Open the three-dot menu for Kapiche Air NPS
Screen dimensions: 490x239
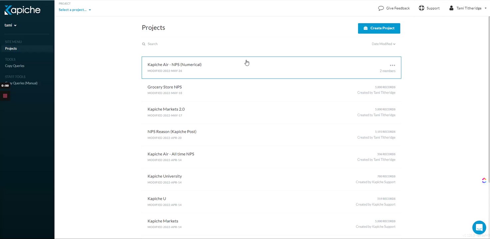pyautogui.click(x=392, y=65)
